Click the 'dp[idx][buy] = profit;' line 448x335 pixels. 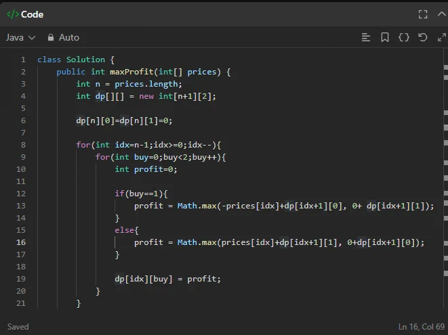[167, 279]
